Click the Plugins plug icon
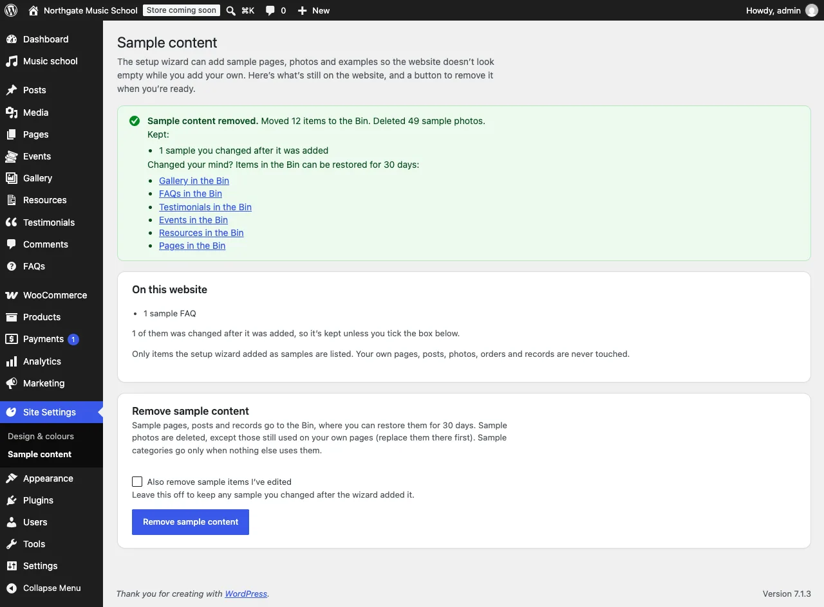This screenshot has height=607, width=824. tap(12, 500)
